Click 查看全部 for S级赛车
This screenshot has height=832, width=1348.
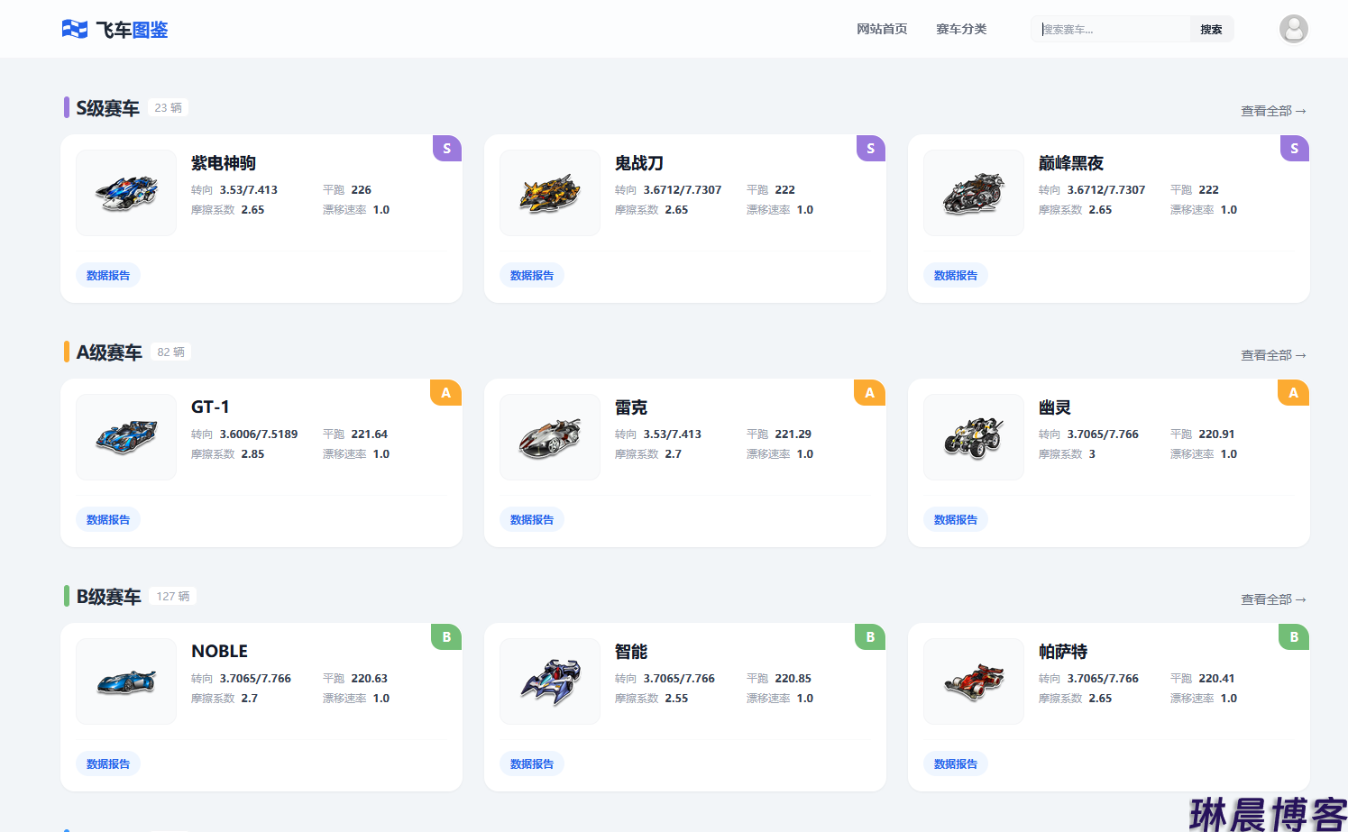[1271, 110]
